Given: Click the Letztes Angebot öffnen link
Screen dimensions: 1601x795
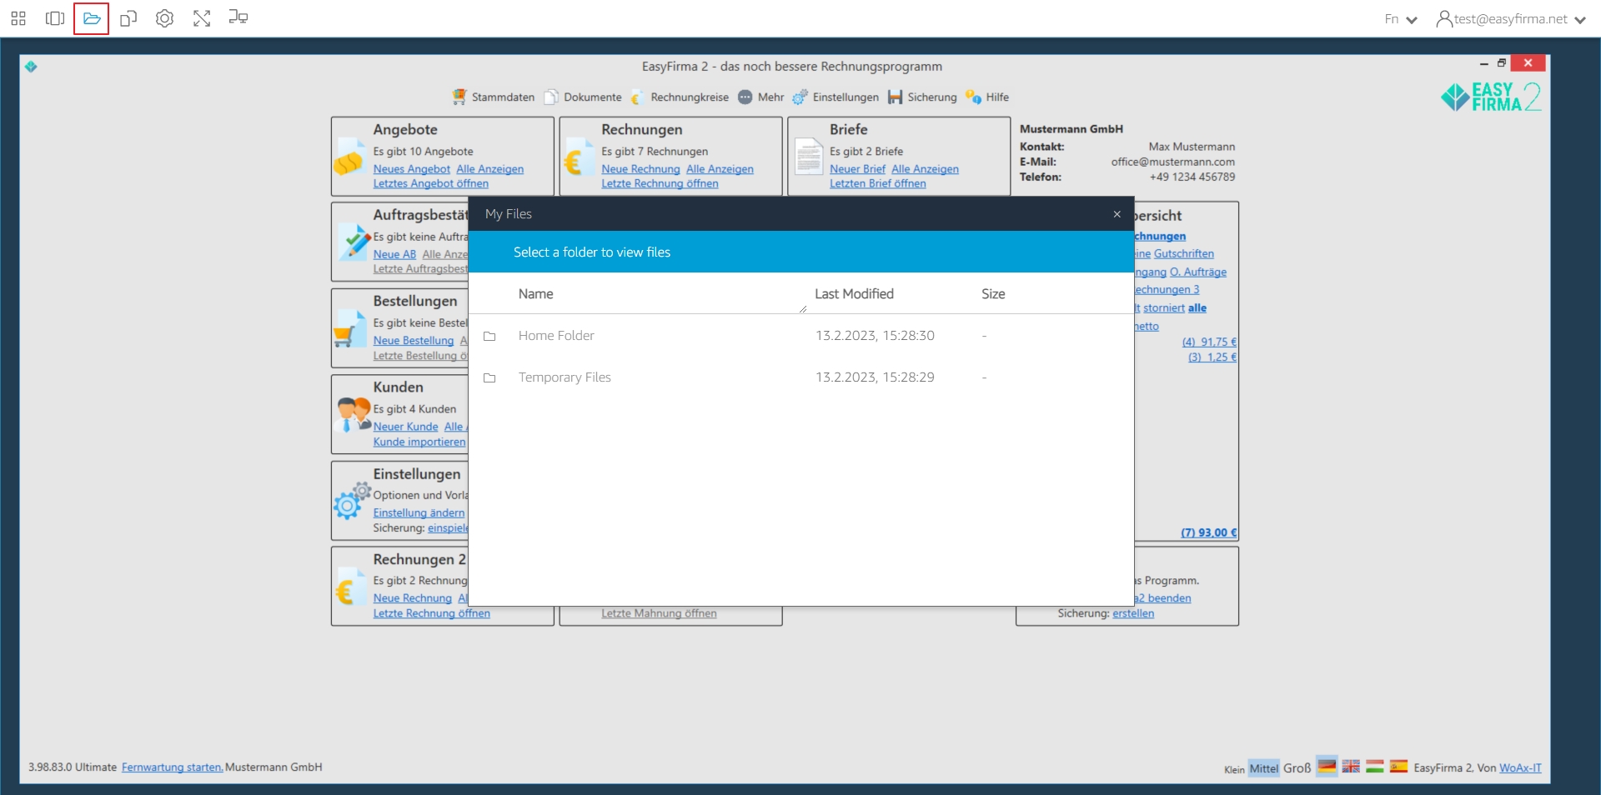Looking at the screenshot, I should [431, 184].
